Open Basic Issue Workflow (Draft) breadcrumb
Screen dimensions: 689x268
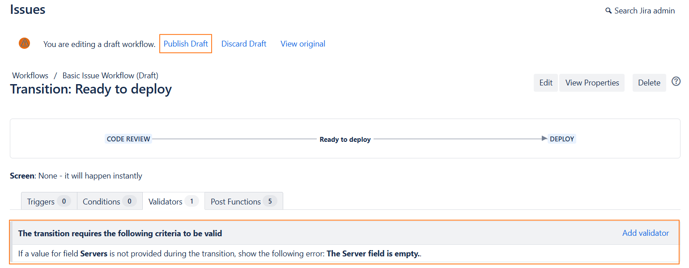point(110,76)
